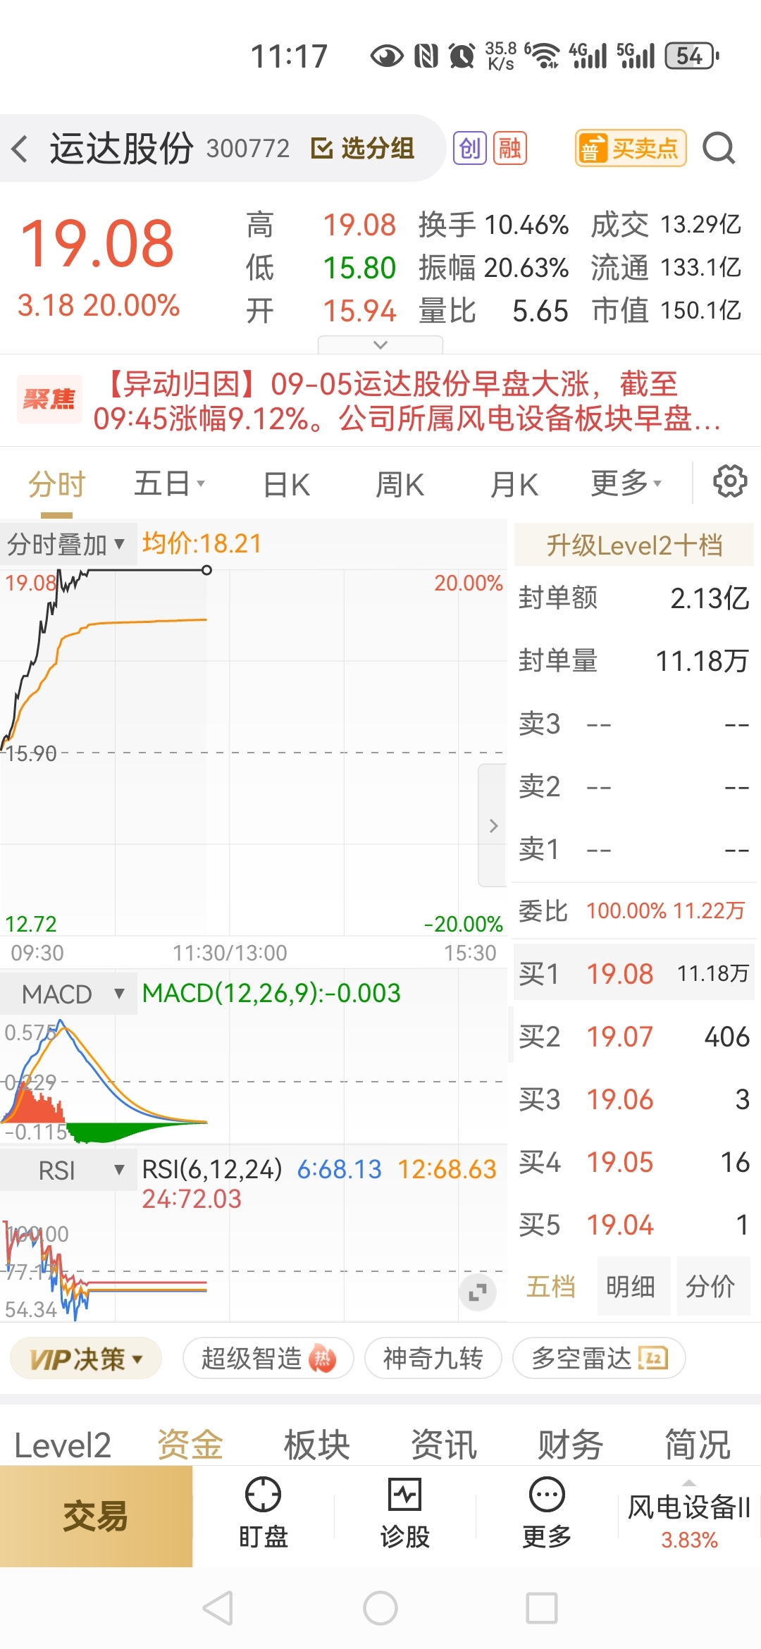Tap the 封单额 2.13亿 row
The image size is (761, 1649).
point(634,598)
